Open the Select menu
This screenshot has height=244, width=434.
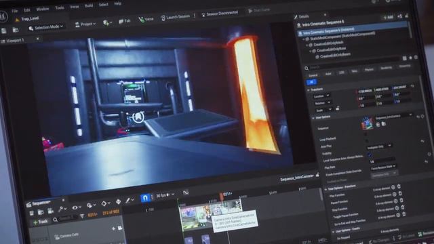coord(104,5)
